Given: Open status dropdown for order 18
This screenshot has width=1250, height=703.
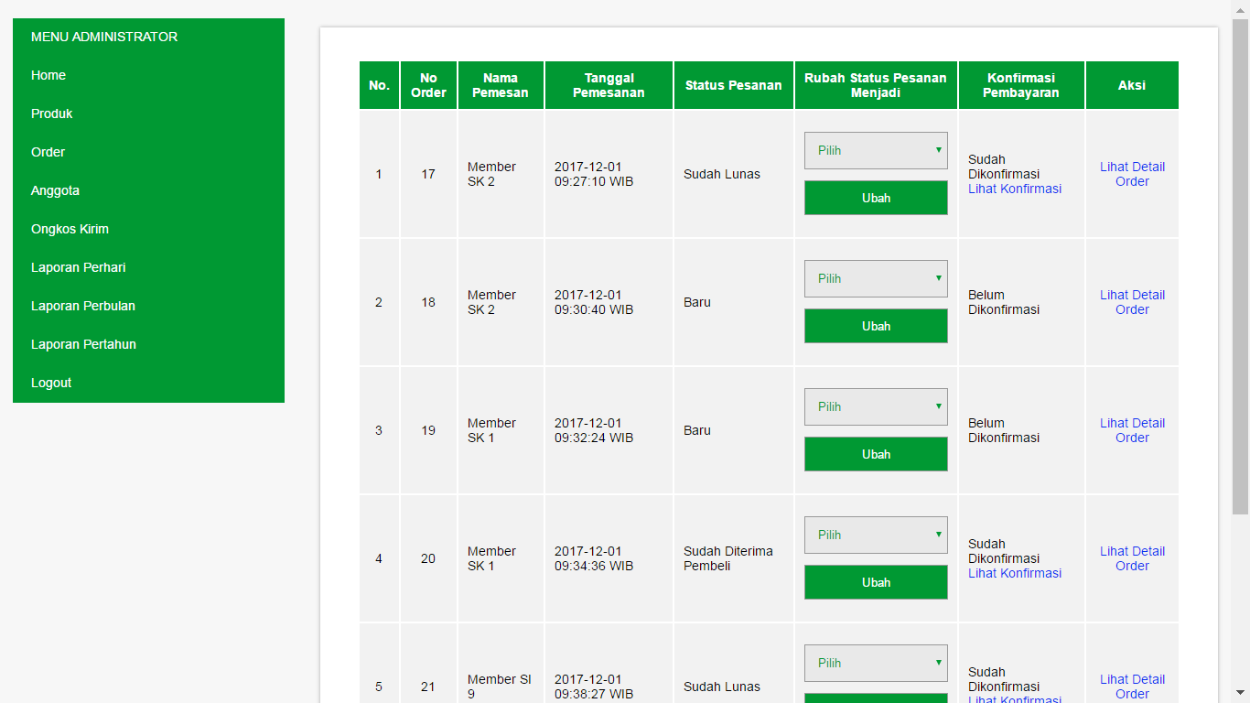Looking at the screenshot, I should coord(876,278).
